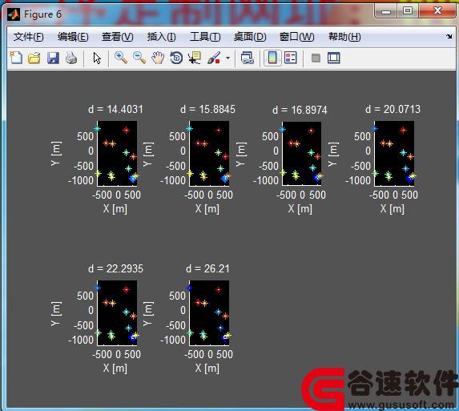Click the subplot titled d = 15.8845
The width and height of the screenshot is (459, 411).
[209, 153]
